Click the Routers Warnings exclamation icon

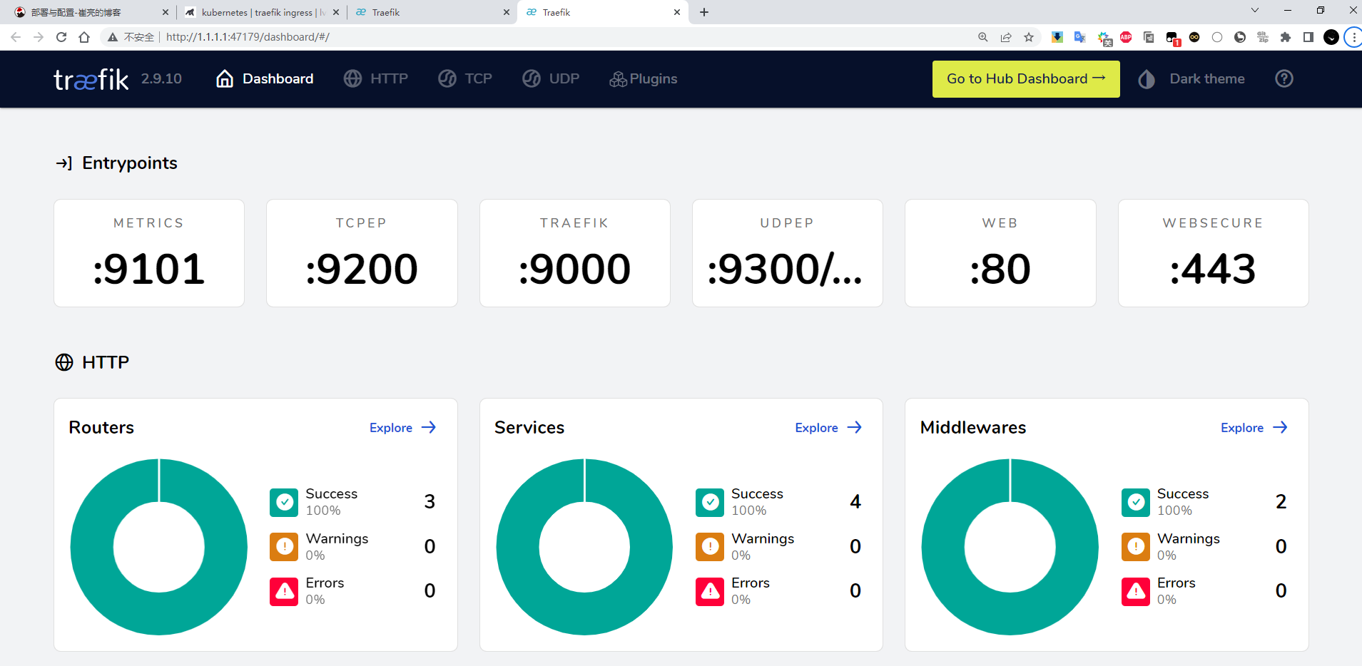(x=284, y=547)
